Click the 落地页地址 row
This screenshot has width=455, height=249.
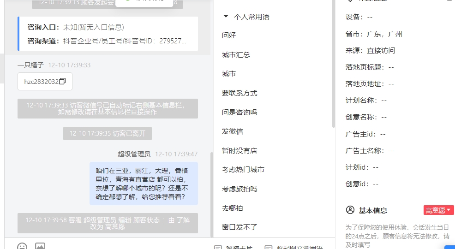370,84
